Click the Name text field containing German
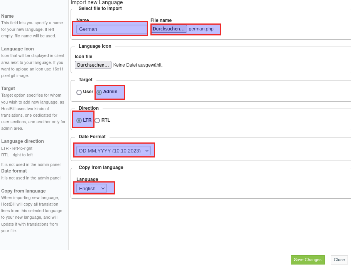 111,29
